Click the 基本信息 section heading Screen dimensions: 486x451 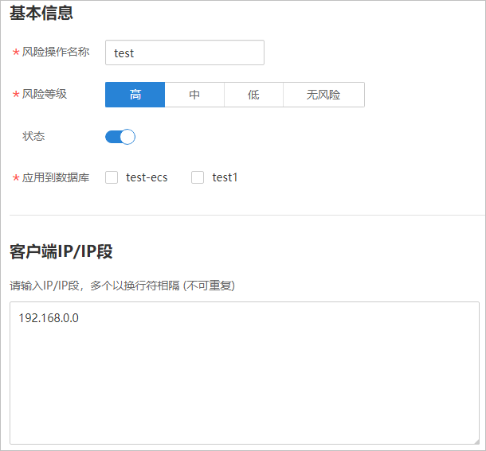41,13
